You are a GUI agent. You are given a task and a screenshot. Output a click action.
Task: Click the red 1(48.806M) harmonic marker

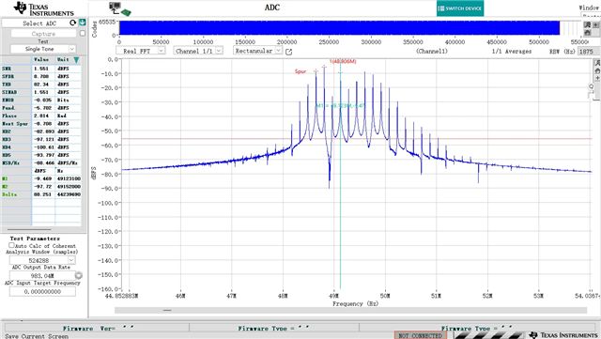tap(343, 61)
